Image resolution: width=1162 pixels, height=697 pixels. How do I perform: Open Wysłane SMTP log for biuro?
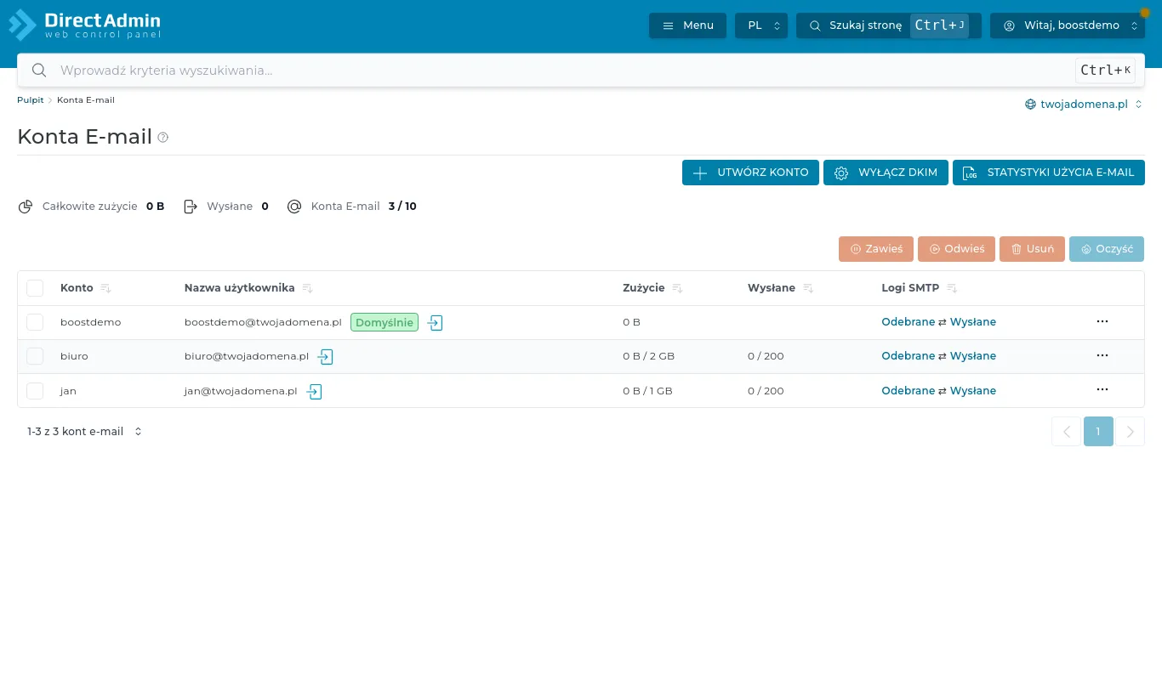[x=973, y=356]
